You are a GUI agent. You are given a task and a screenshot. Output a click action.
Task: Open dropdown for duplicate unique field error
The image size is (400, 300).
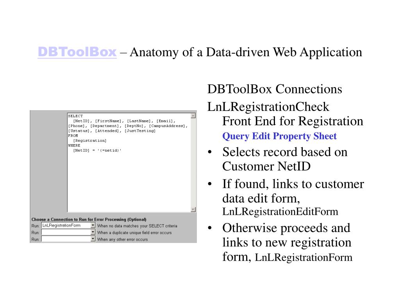[93, 232]
